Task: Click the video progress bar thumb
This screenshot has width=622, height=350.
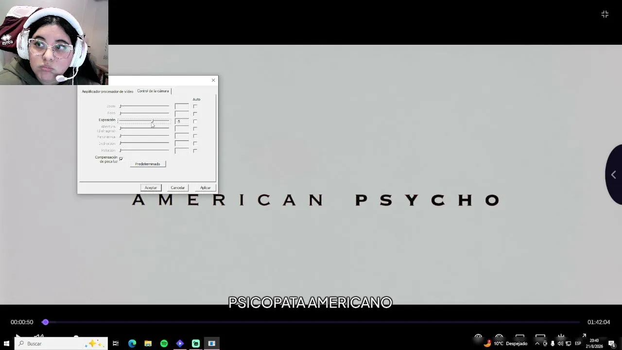Action: (x=45, y=322)
